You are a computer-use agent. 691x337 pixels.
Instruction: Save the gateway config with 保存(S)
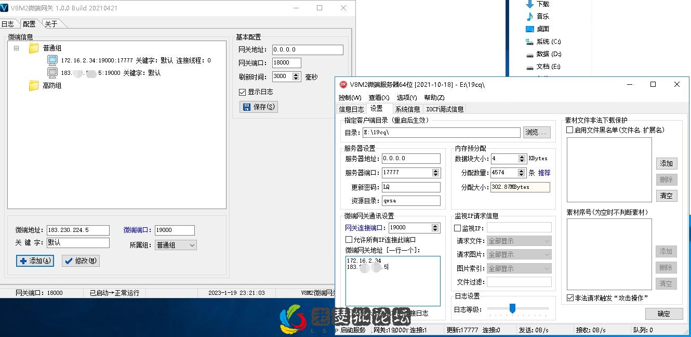[258, 107]
